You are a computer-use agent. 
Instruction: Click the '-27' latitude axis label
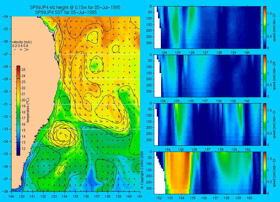[x=5, y=54]
